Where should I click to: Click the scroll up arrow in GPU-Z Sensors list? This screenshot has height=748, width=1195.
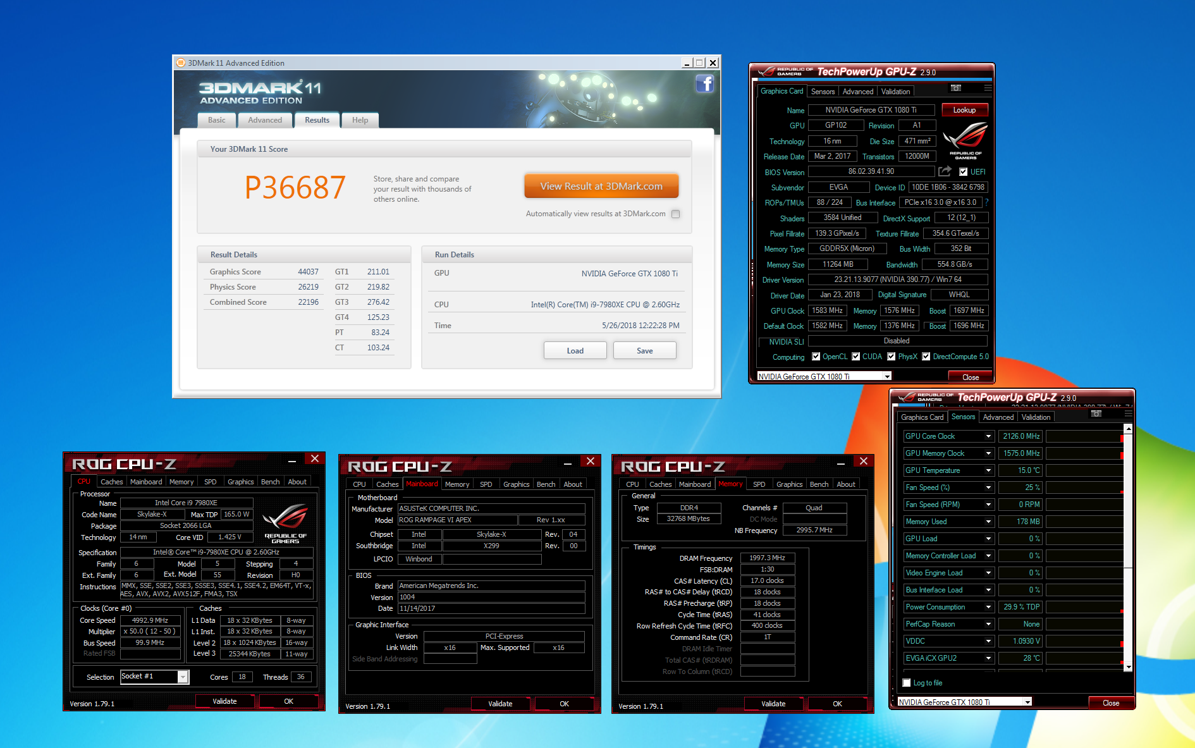(x=1128, y=429)
